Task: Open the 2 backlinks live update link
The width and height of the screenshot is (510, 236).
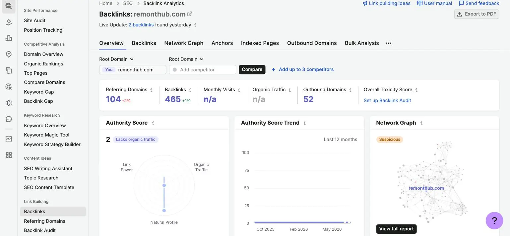Action: tap(141, 25)
